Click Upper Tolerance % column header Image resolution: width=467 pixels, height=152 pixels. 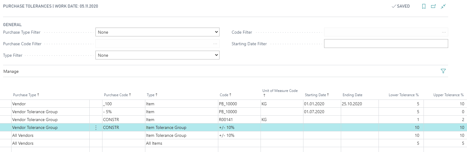(448, 95)
